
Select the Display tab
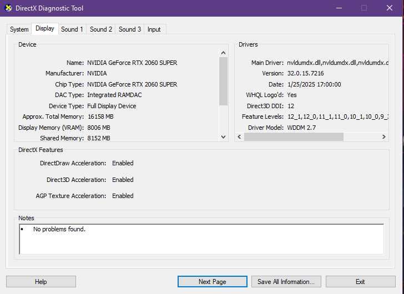pos(45,29)
